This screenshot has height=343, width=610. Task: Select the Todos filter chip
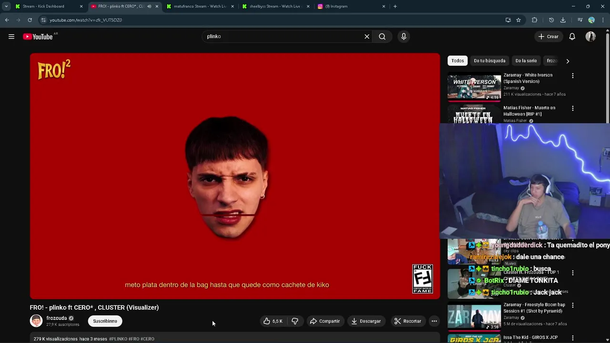457,61
